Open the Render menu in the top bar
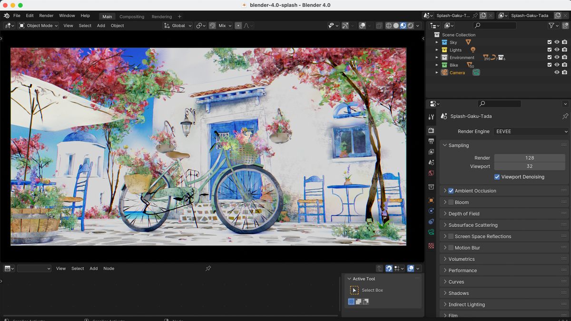This screenshot has height=321, width=571. (46, 15)
